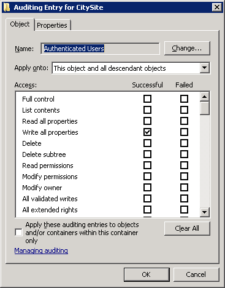This screenshot has width=225, height=288.
Task: Check Failed for All validated writes
Action: [x=184, y=199]
